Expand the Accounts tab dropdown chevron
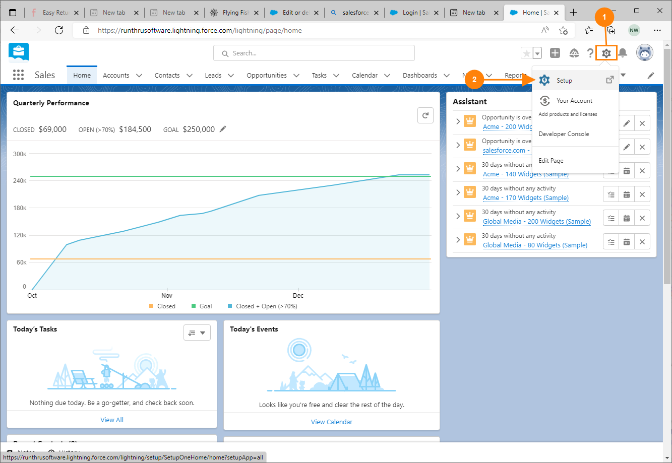The image size is (672, 463). (x=139, y=76)
